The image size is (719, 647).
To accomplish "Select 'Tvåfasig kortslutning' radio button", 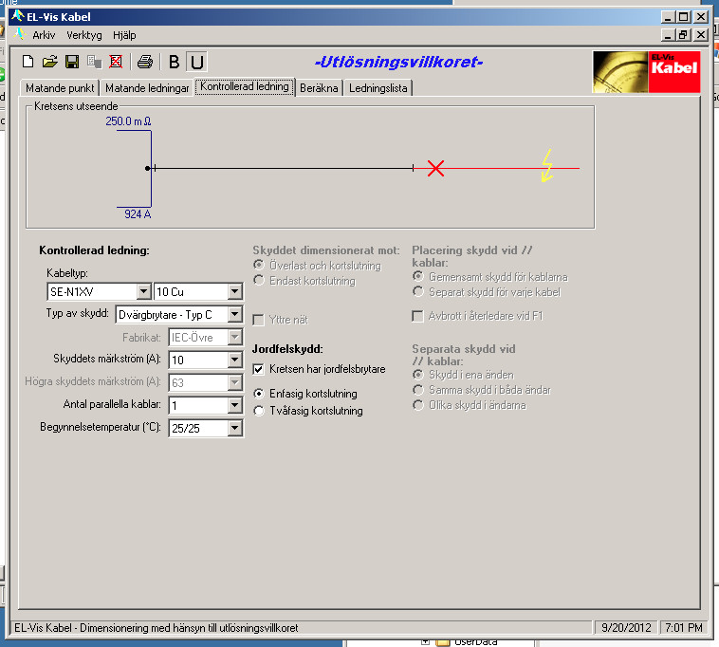I will tap(259, 411).
